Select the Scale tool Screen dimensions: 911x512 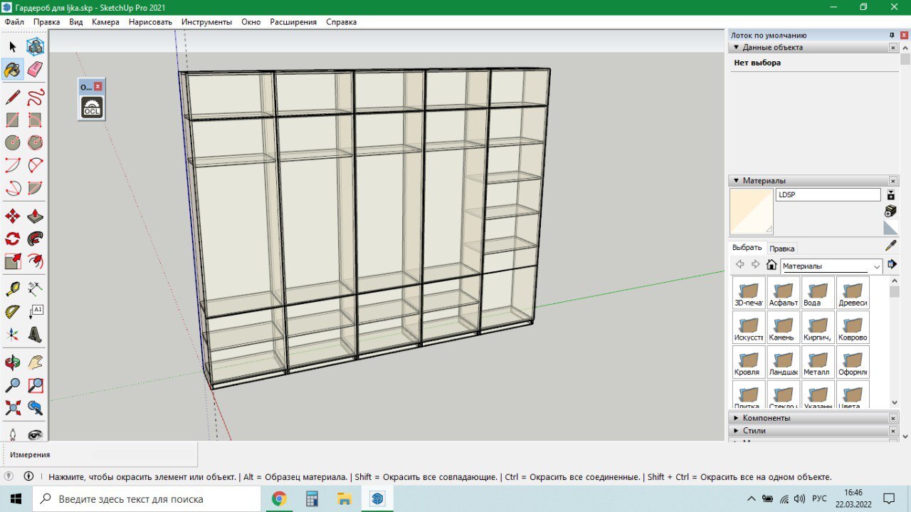pyautogui.click(x=12, y=261)
